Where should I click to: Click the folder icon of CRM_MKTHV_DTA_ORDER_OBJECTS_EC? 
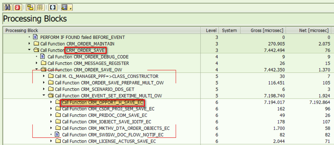[x=58, y=128]
